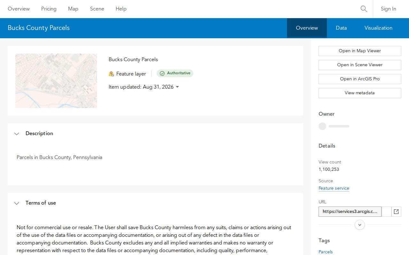Collapse the Description section

coord(17,134)
